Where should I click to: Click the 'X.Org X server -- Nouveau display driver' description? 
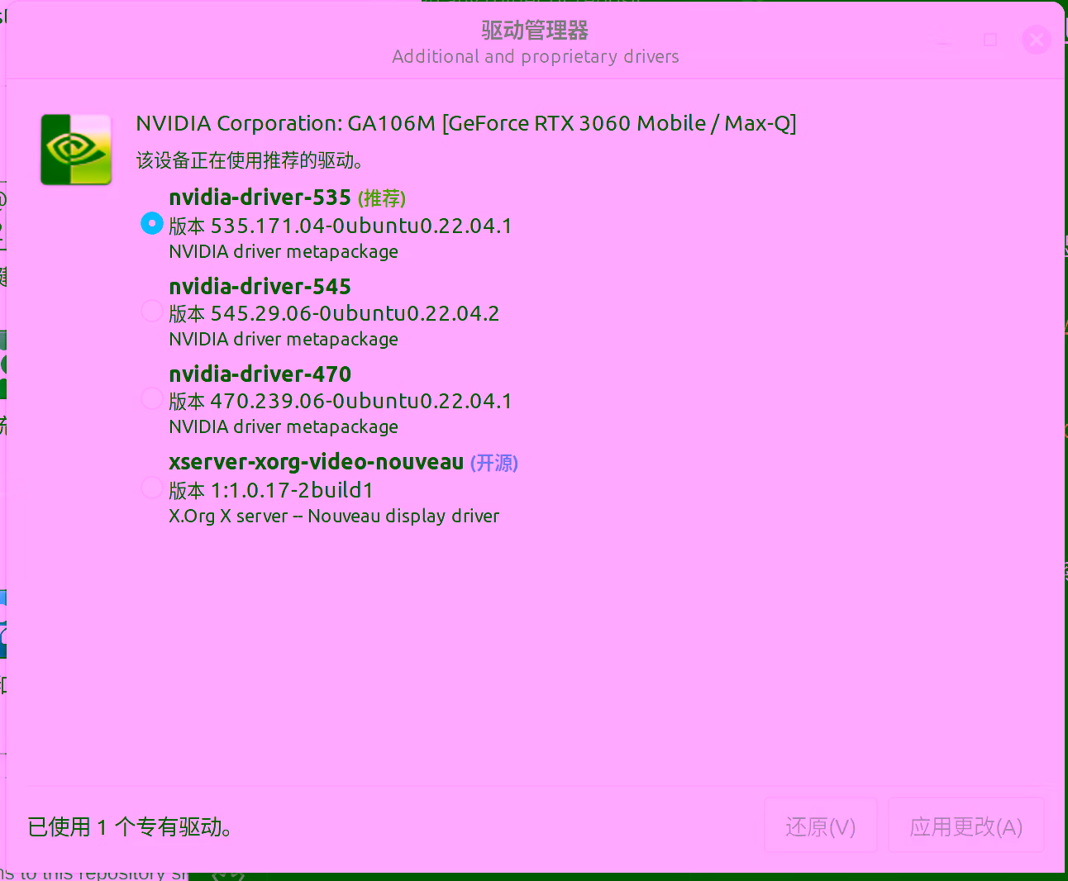point(334,516)
